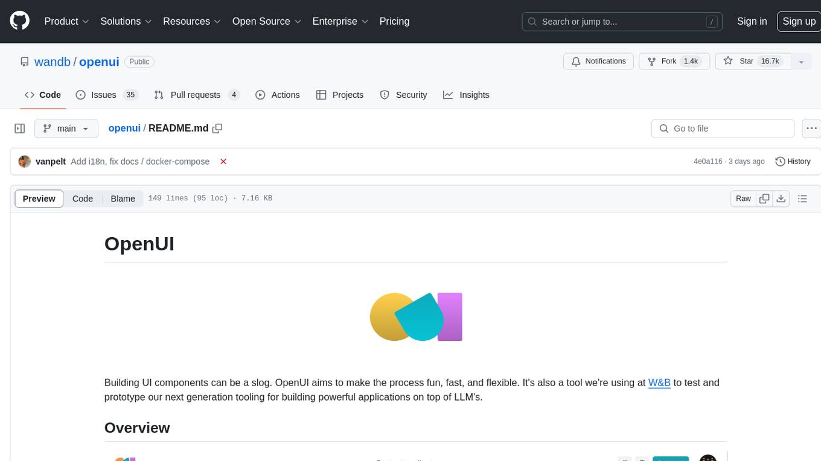Expand the Enterprise menu

[340, 21]
